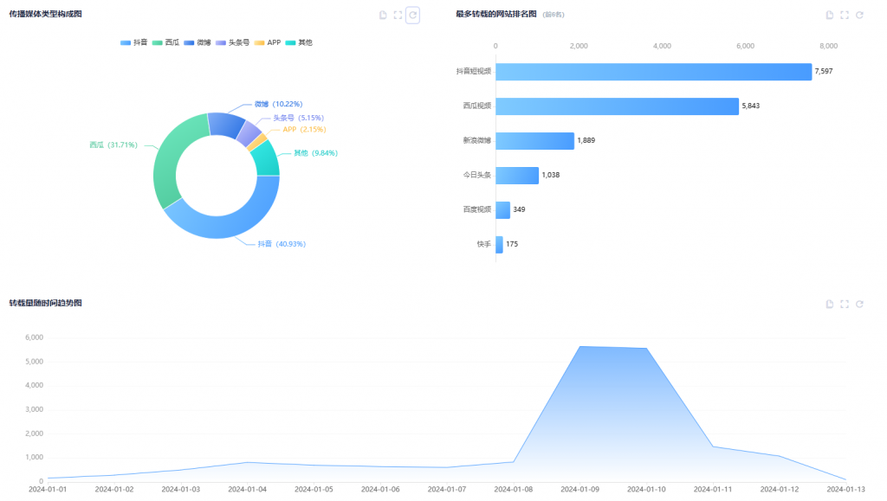The height and width of the screenshot is (501, 887).
Task: Click the document icon on the 最多转载的网站排名图 panel
Action: pos(830,15)
